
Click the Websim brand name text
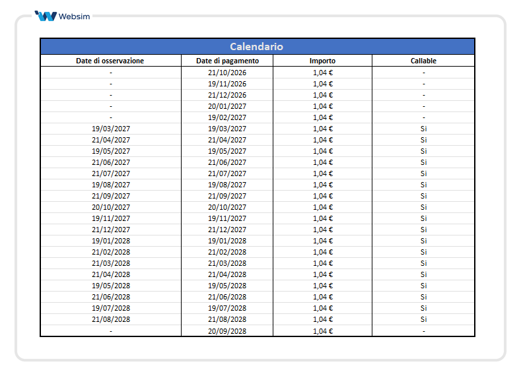[74, 16]
